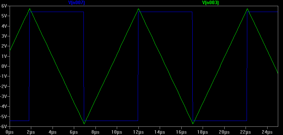
Task: Click the 20µs label on the time axis
Action: 224,133
